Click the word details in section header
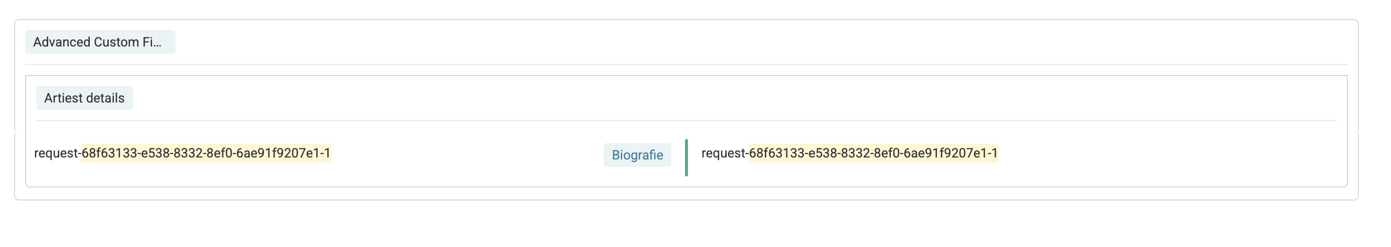 click(x=106, y=98)
